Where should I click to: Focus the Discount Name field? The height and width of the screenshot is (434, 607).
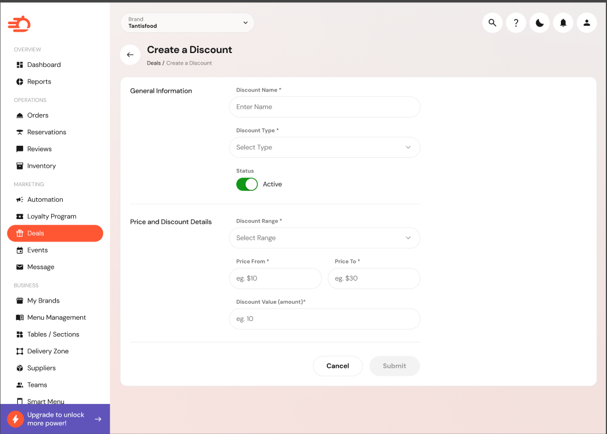click(x=325, y=107)
